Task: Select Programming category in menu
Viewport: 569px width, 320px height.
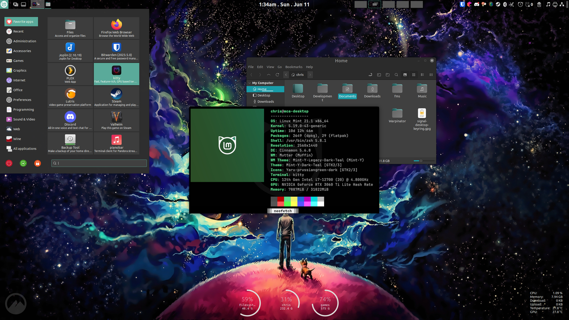Action: pyautogui.click(x=21, y=110)
